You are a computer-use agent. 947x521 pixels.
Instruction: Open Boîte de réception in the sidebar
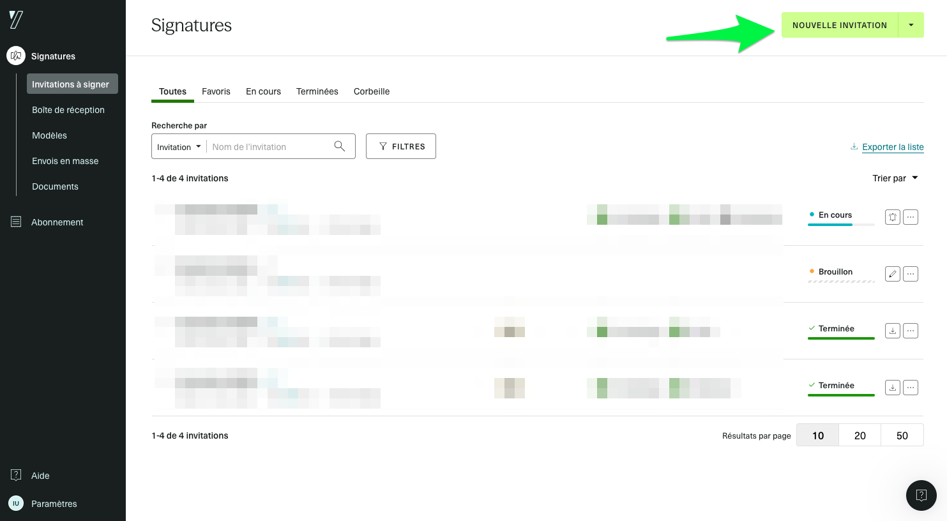68,110
